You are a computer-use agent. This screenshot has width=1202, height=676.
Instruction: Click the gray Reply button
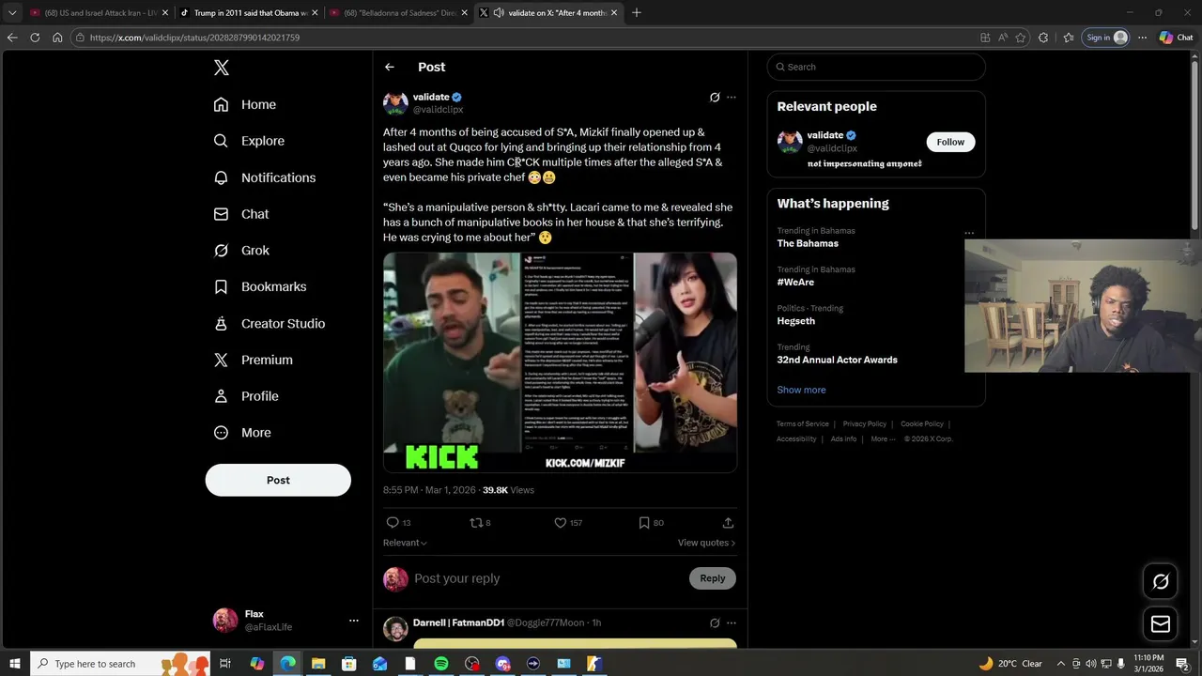click(713, 578)
